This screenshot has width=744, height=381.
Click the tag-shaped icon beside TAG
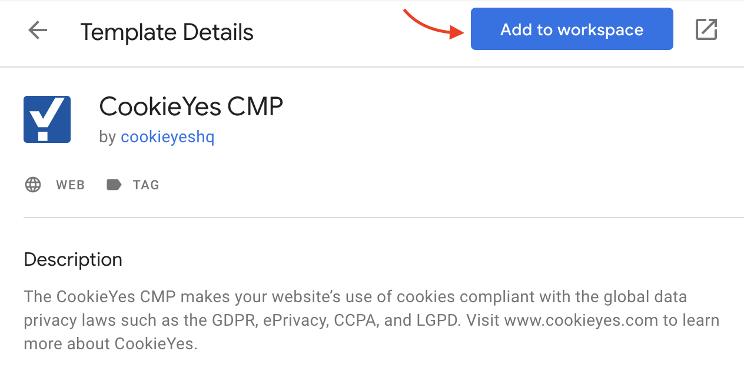[114, 185]
